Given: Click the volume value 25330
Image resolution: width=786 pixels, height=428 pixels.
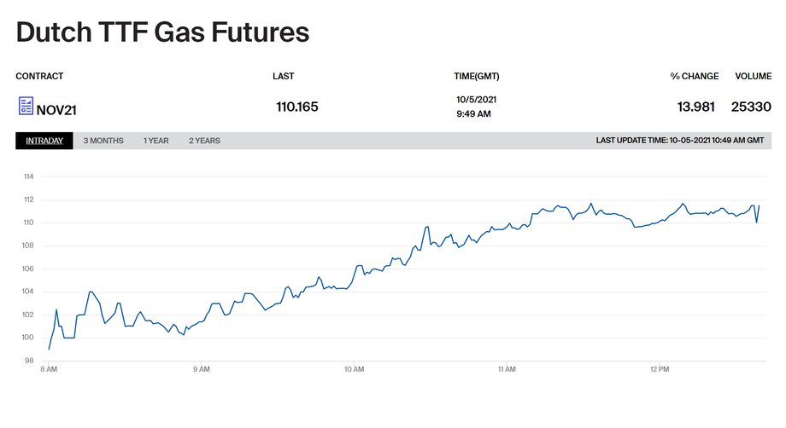Looking at the screenshot, I should pyautogui.click(x=751, y=107).
